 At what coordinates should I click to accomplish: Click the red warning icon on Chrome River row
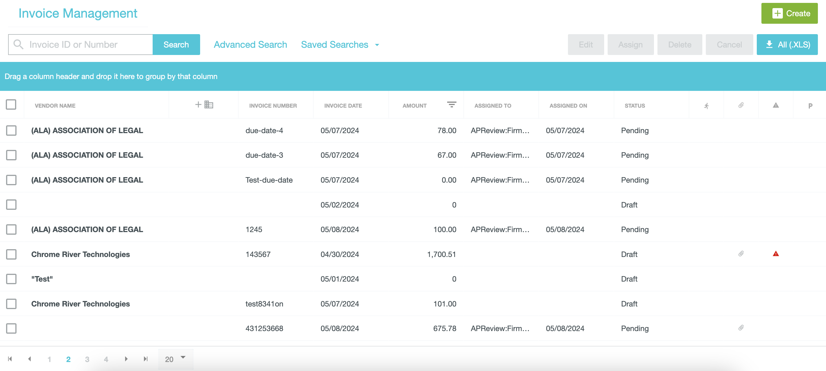775,254
